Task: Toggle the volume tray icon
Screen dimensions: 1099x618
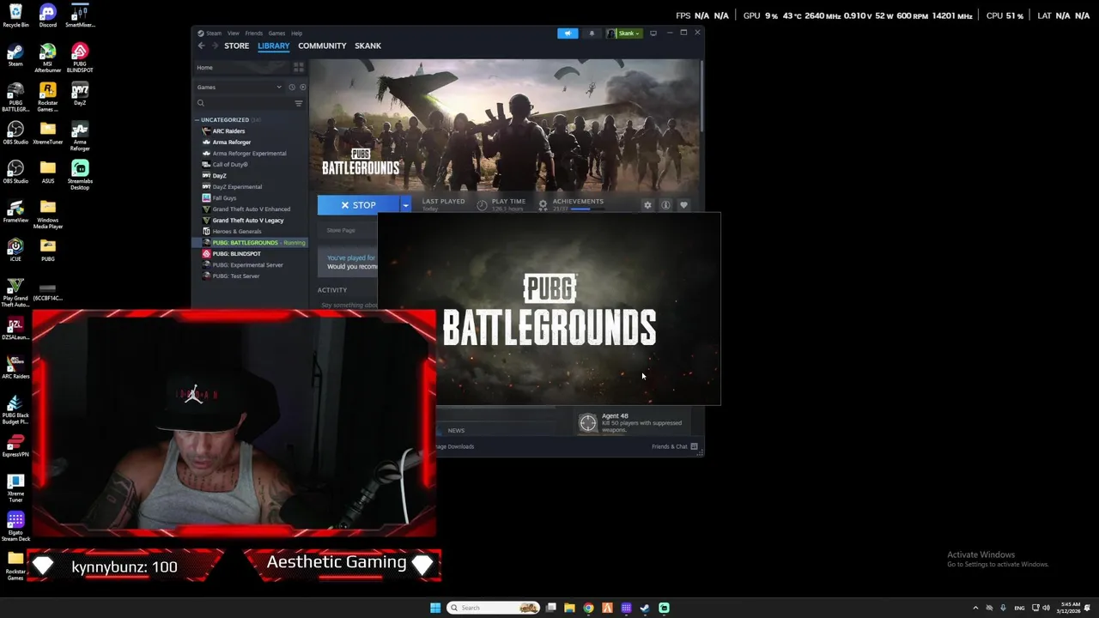Action: pyautogui.click(x=1046, y=608)
